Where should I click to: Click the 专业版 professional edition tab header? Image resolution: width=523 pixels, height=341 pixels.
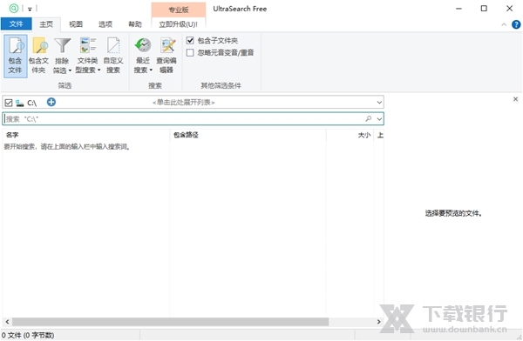(x=179, y=10)
